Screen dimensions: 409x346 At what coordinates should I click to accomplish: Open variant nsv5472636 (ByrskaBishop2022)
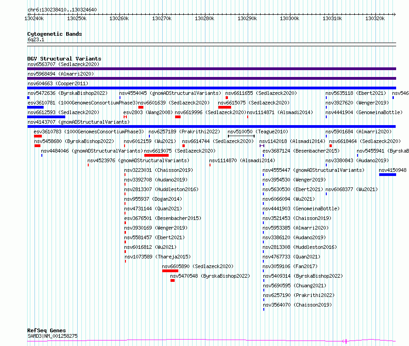point(68,93)
